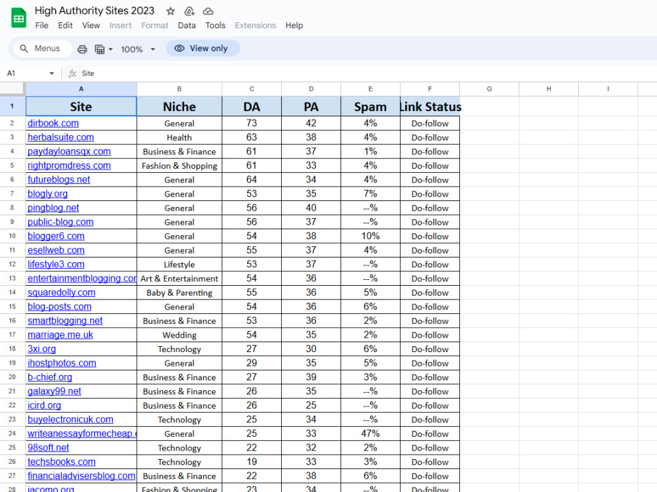Viewport: 657px width, 492px height.
Task: Check the cloud document status icon
Action: (x=208, y=11)
